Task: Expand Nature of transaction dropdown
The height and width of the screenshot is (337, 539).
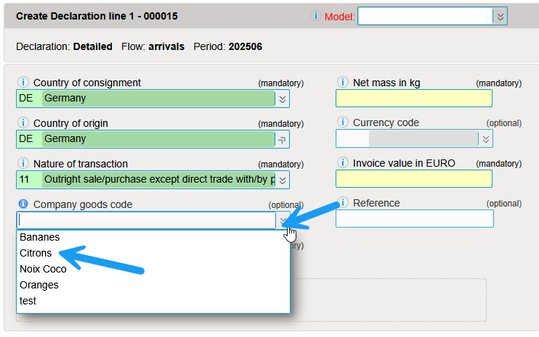Action: tap(283, 179)
